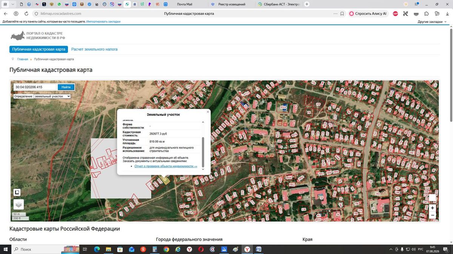Click the 292677.3 руб cadastral value
The width and height of the screenshot is (453, 254).
point(158,134)
